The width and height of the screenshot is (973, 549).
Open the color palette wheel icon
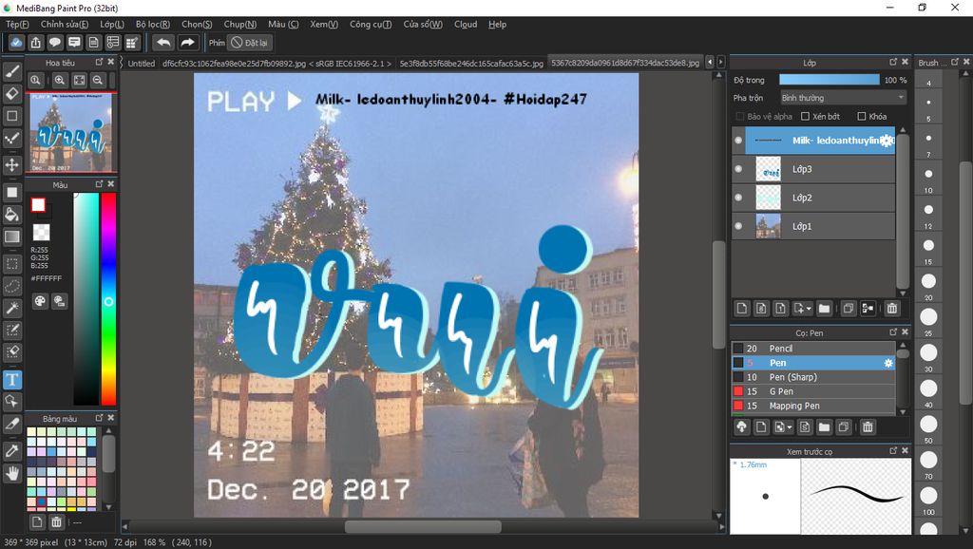[x=40, y=301]
